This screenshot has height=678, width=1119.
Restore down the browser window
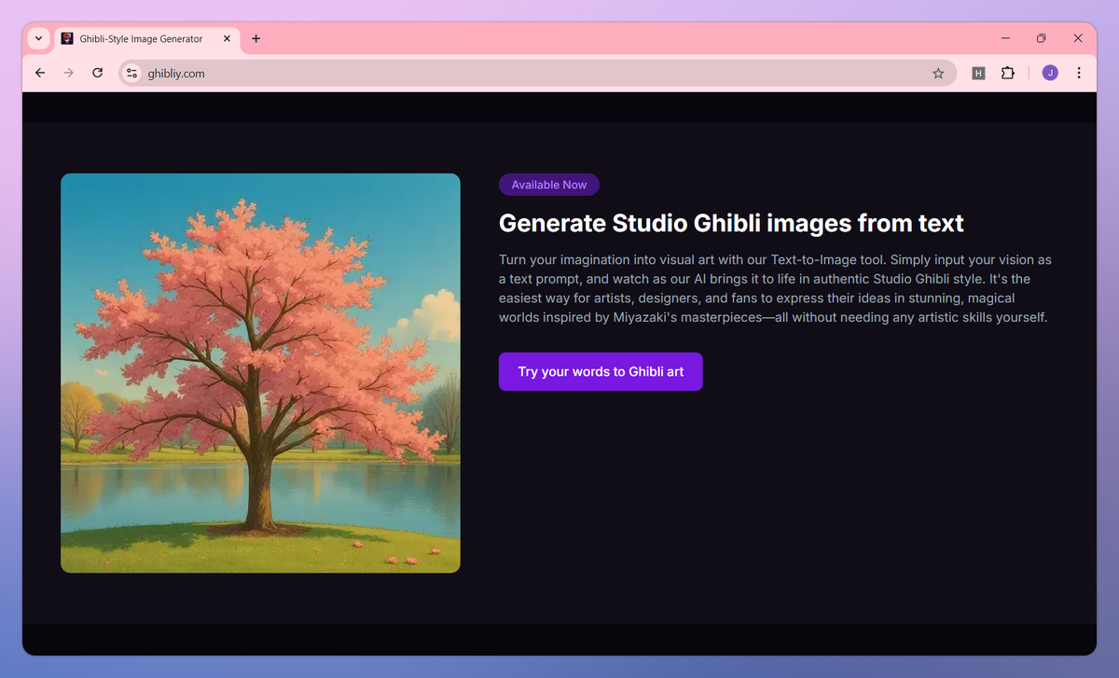tap(1042, 38)
